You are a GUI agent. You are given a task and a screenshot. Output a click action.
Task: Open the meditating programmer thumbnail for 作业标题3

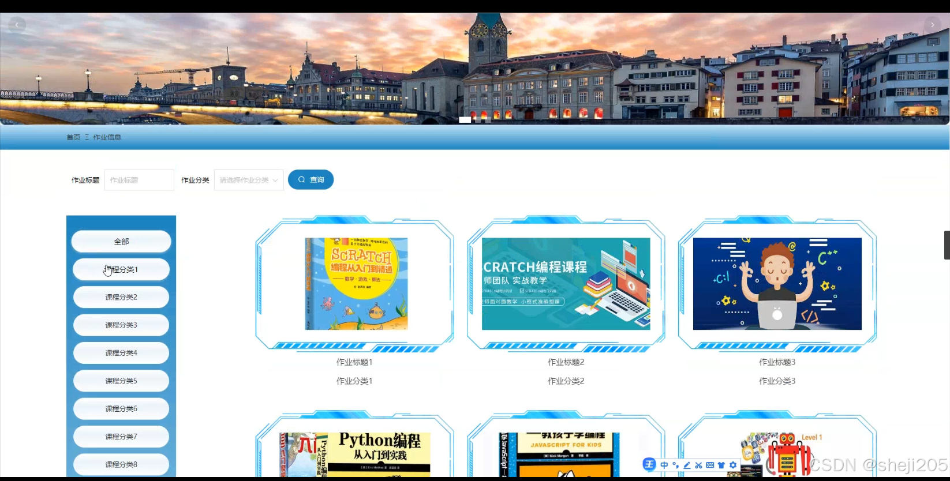(777, 284)
